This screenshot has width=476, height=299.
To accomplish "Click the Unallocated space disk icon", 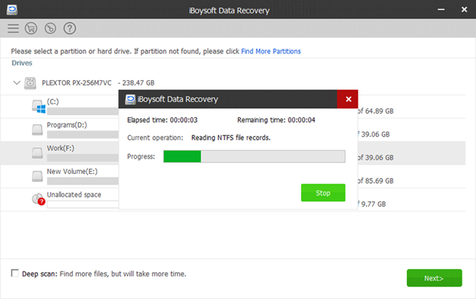I will [x=39, y=199].
